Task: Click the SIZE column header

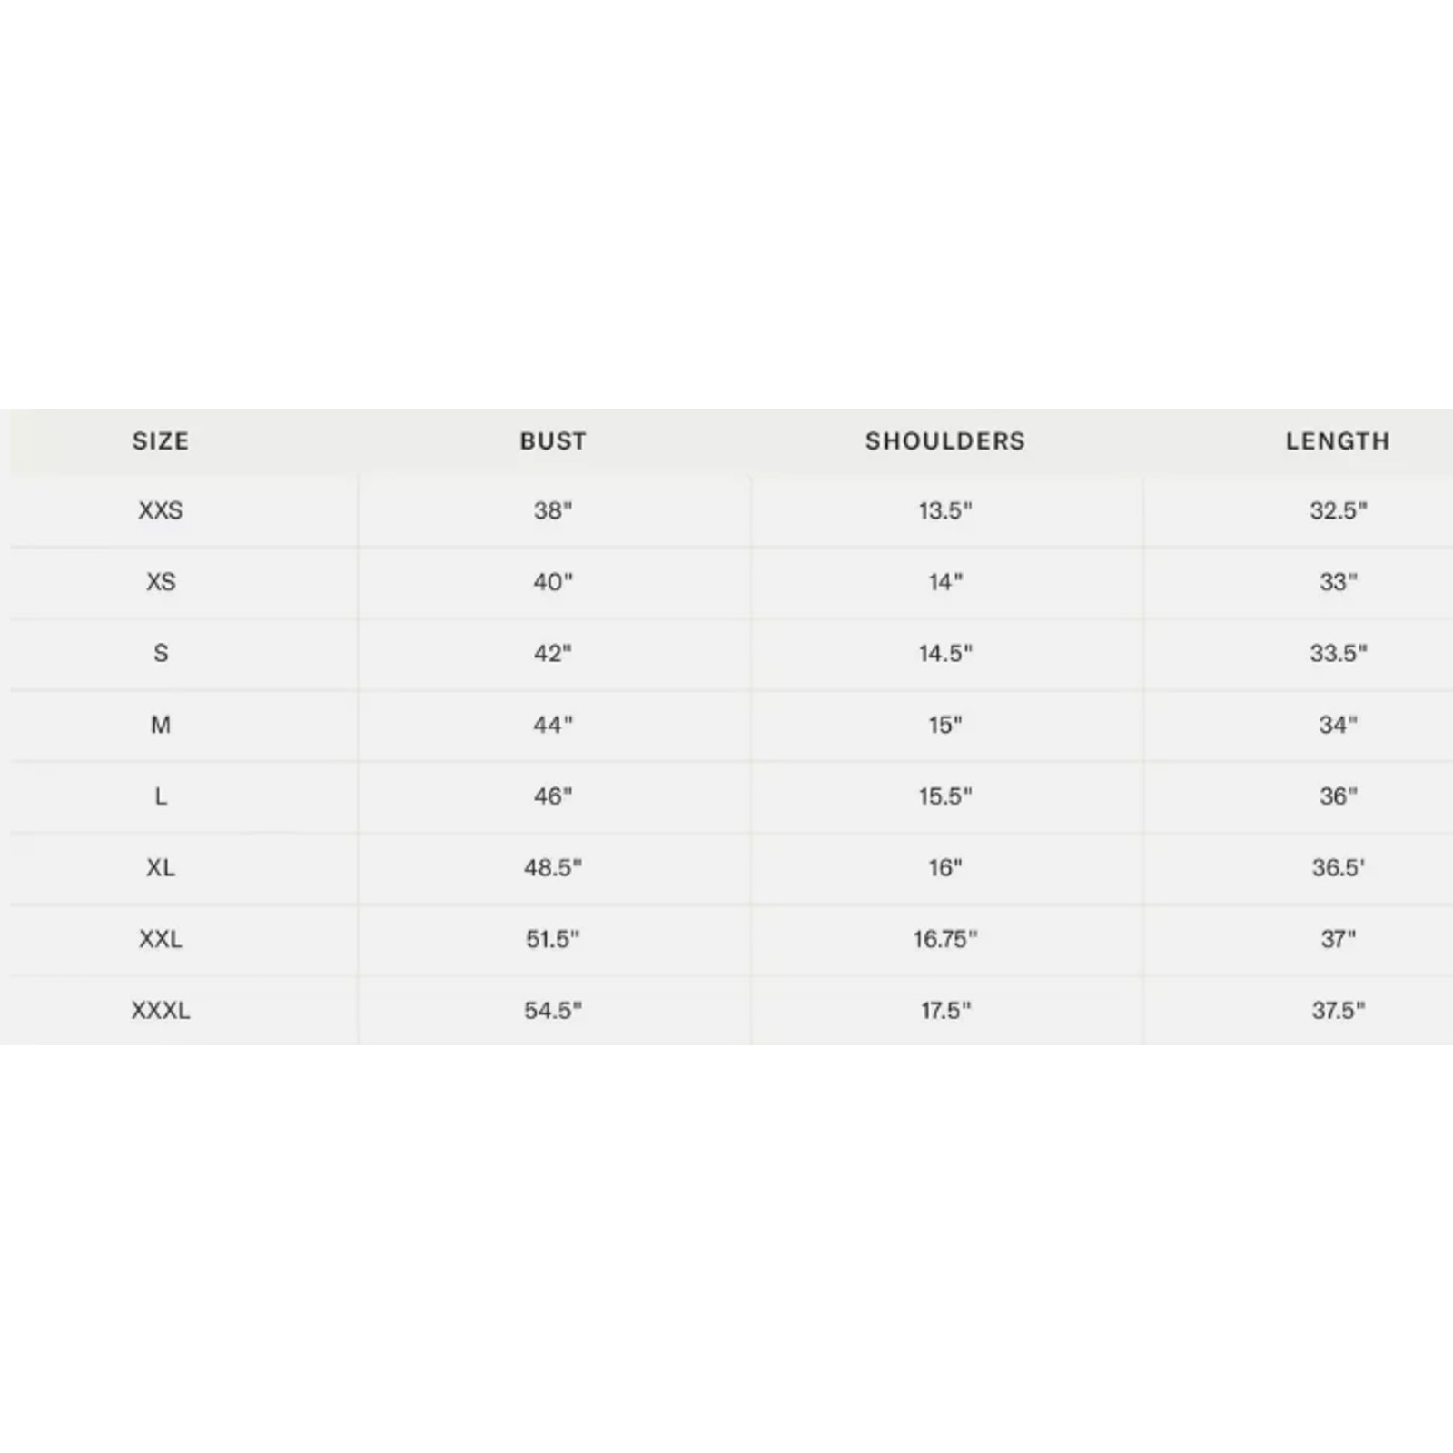Action: [161, 441]
